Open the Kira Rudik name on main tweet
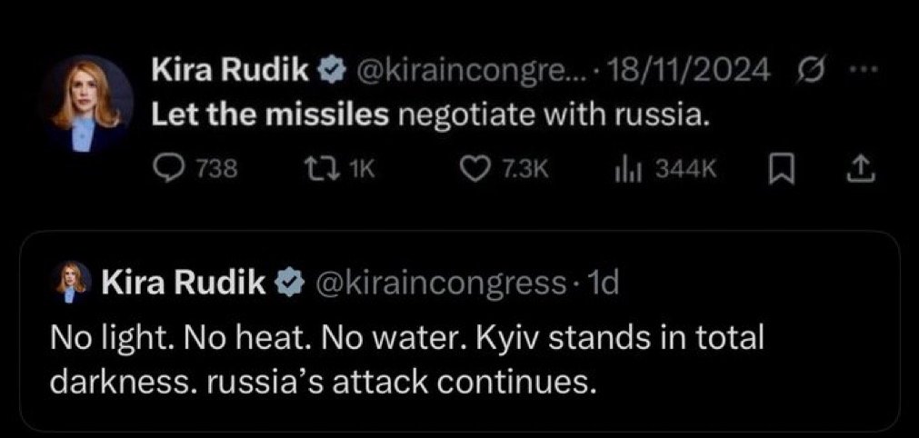 (233, 70)
